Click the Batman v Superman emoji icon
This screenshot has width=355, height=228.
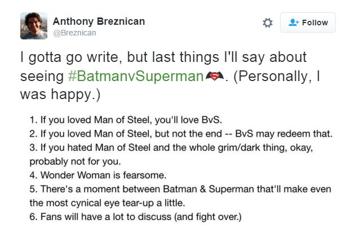[214, 77]
